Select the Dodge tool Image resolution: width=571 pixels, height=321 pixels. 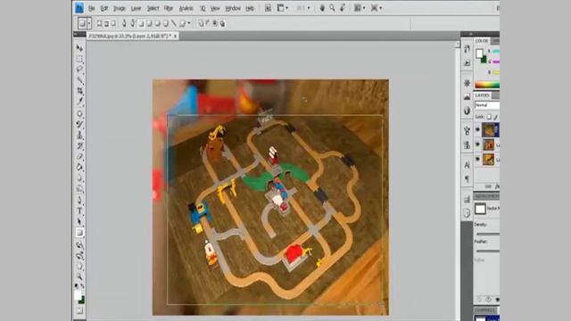pos(79,189)
